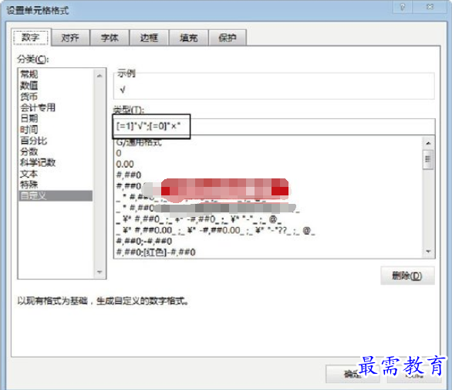The height and width of the screenshot is (390, 452).
Task: Click the 类型 format code input field
Action: (x=274, y=127)
